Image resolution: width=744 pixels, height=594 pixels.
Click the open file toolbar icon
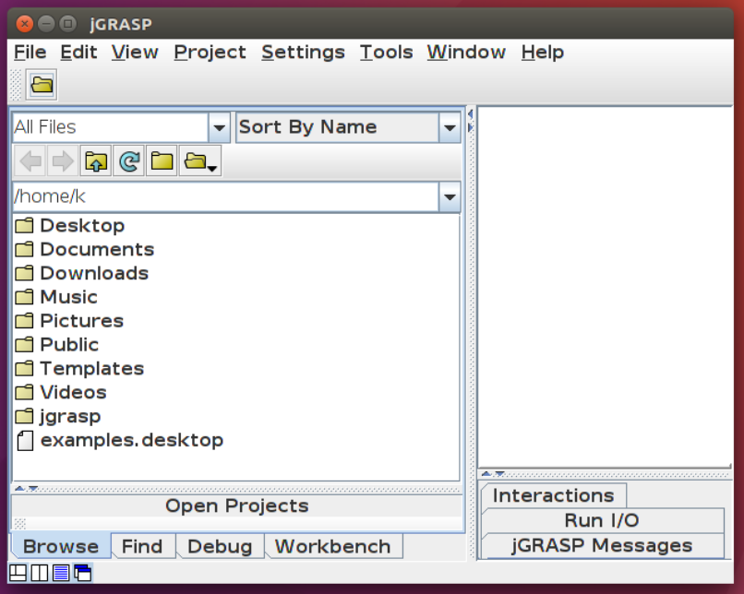click(x=42, y=86)
